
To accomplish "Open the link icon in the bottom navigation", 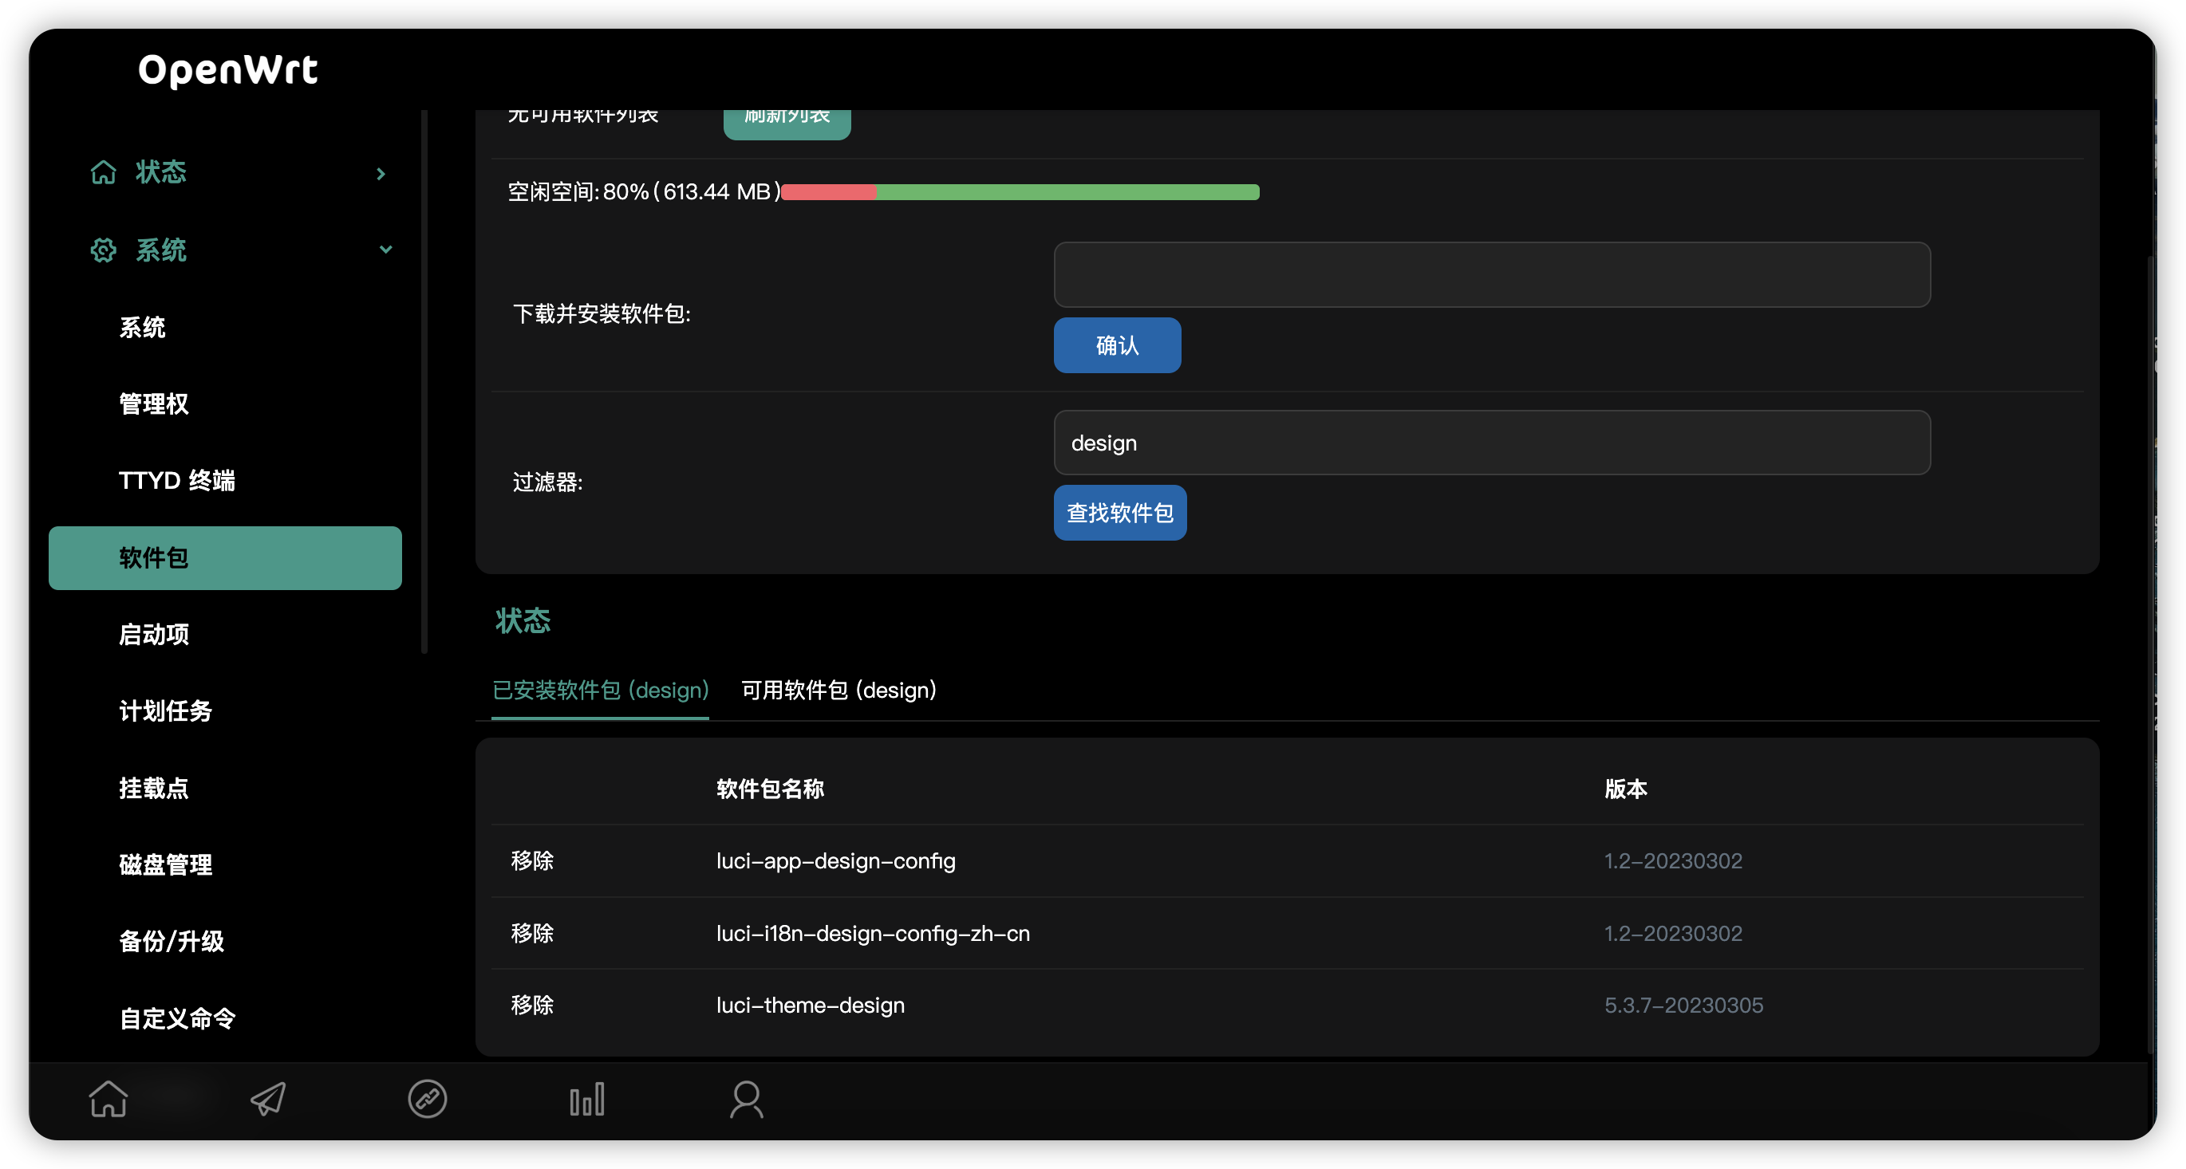I will [x=427, y=1099].
